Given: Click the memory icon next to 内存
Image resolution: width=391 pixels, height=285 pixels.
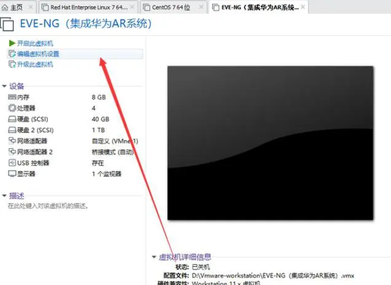Looking at the screenshot, I should pos(12,97).
